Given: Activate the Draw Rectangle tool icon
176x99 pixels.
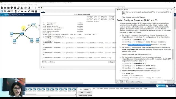Looking at the screenshot, I should tap(22, 11).
